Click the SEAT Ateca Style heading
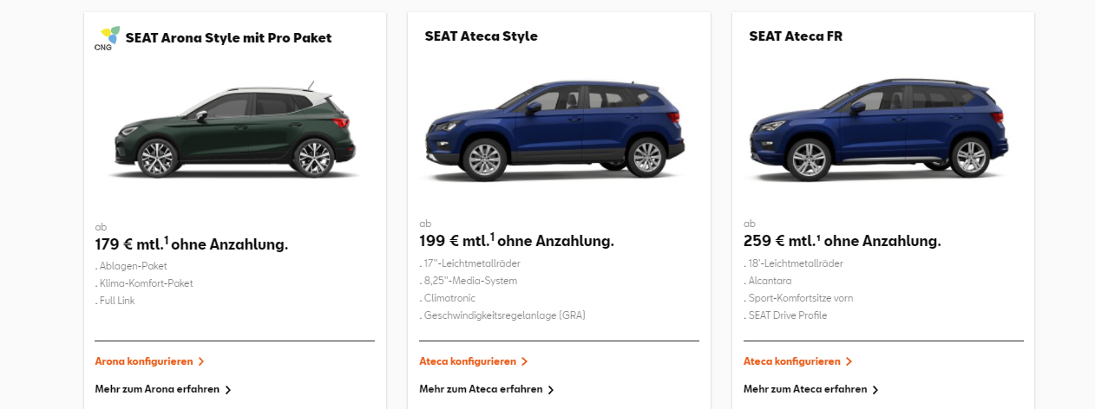This screenshot has height=409, width=1095. [482, 36]
